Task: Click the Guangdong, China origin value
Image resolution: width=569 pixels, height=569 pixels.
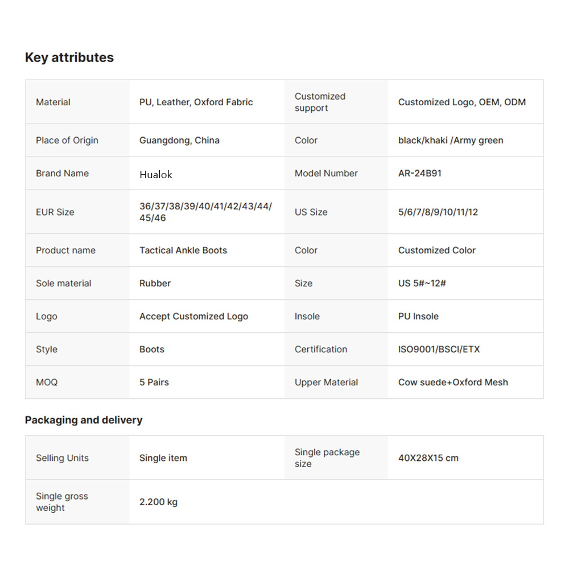Action: pyautogui.click(x=179, y=141)
